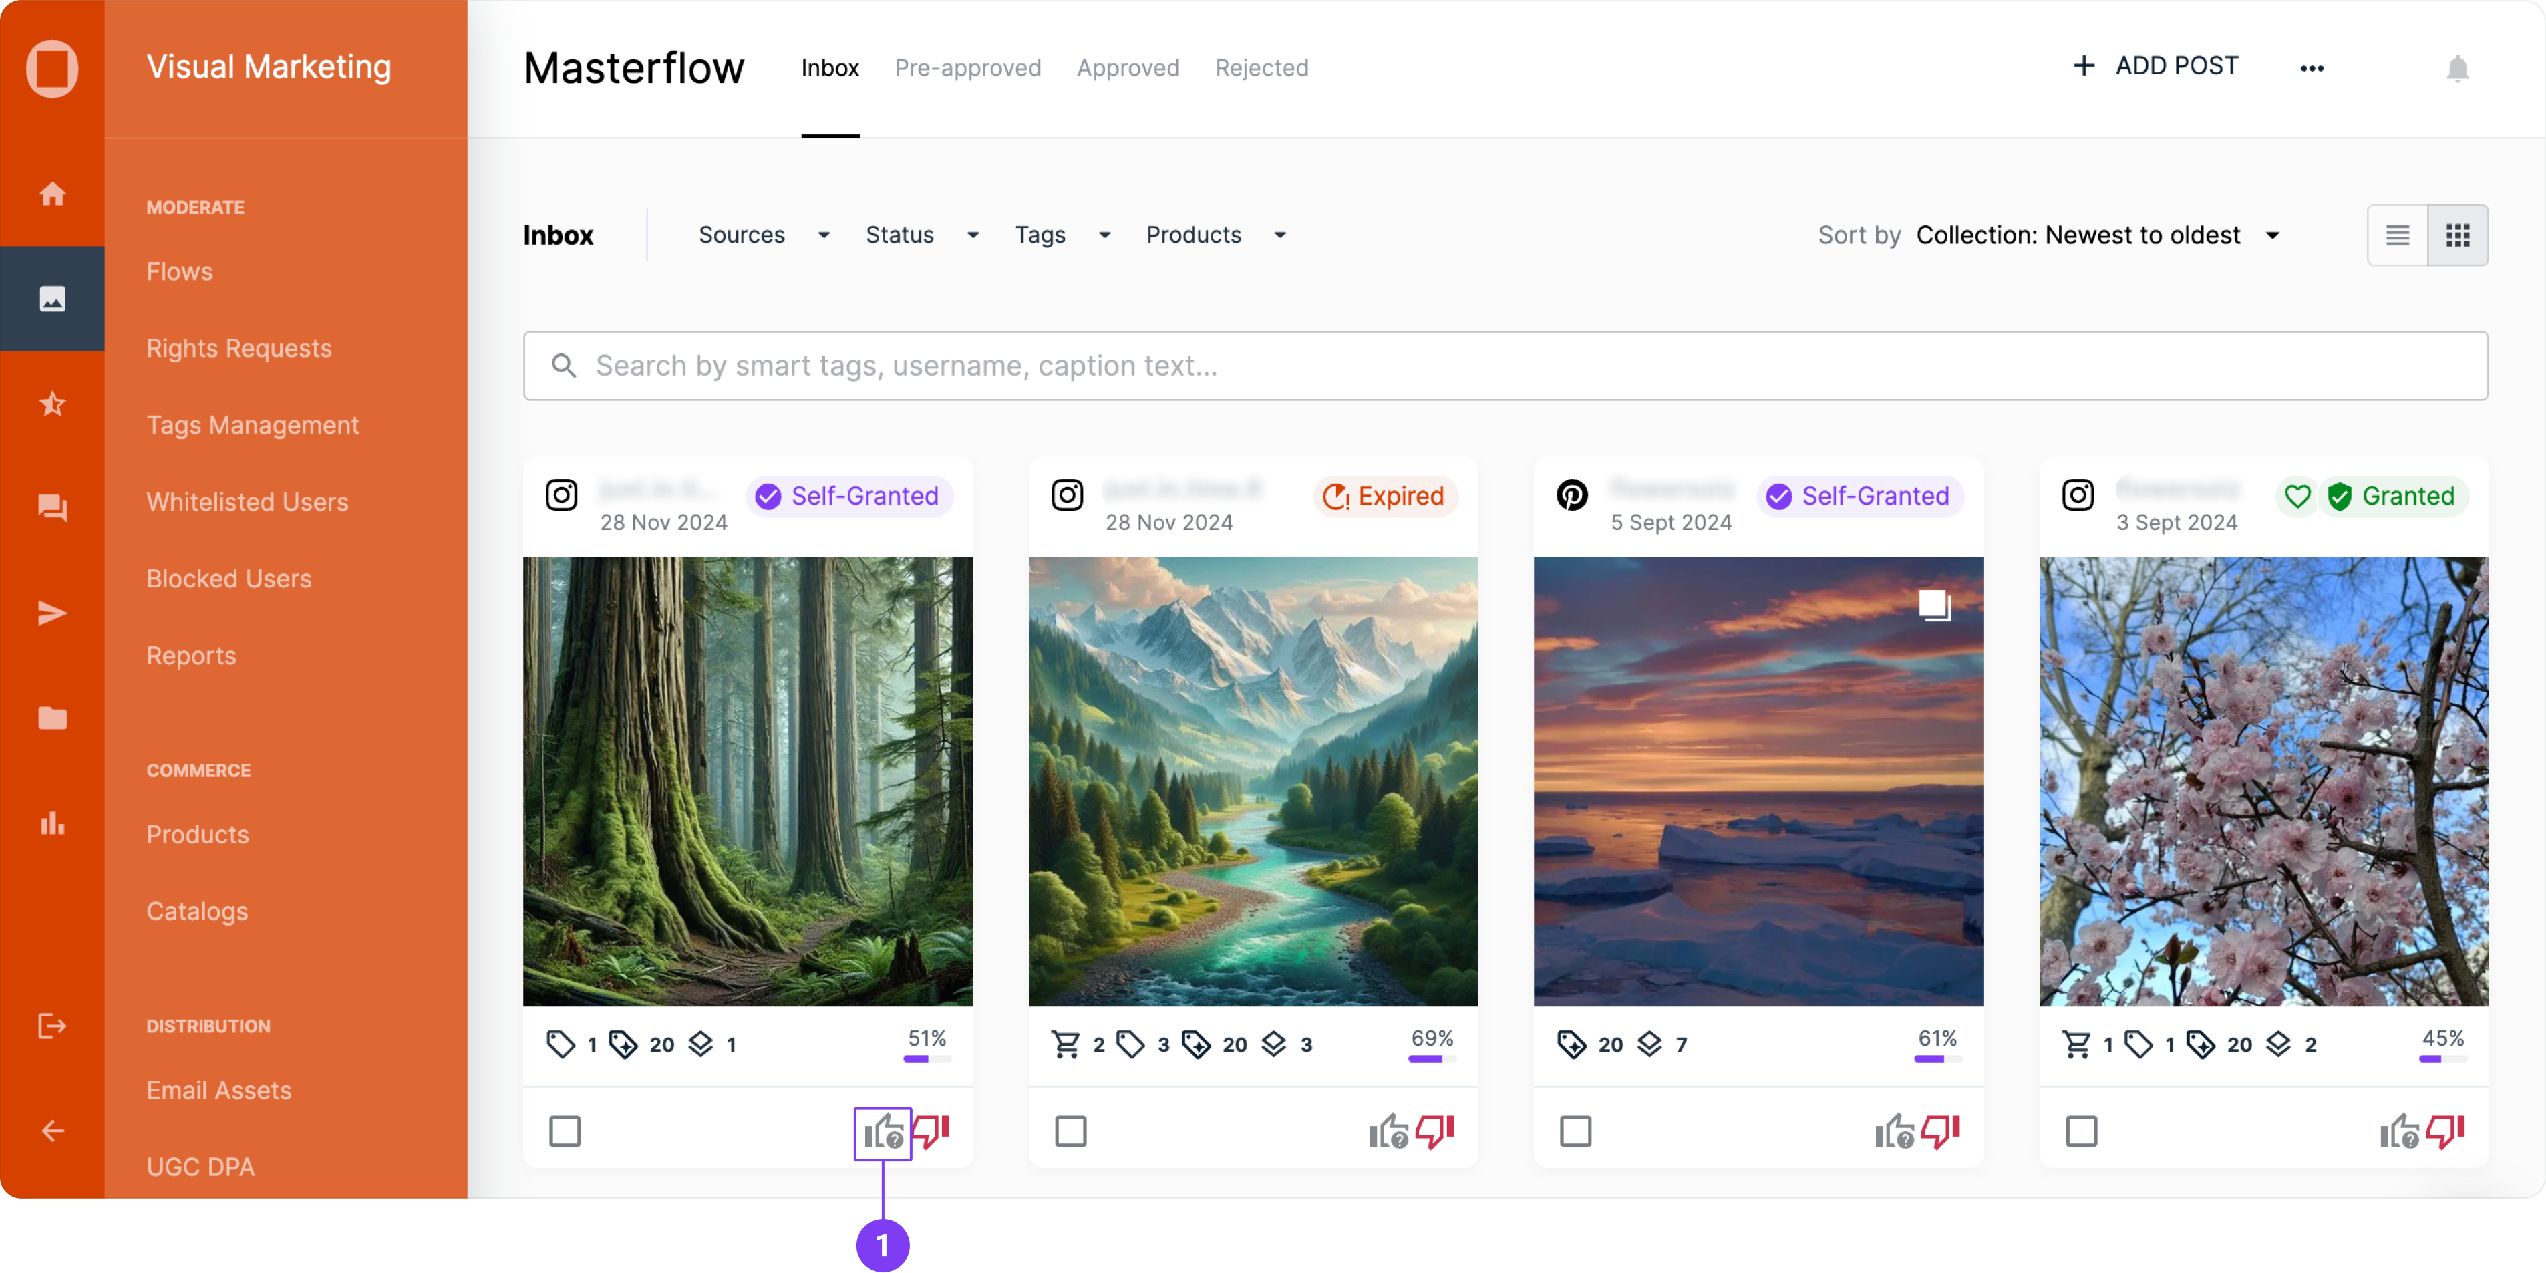2546x1273 pixels.
Task: Open the Sort by Collection dropdown
Action: click(2095, 235)
